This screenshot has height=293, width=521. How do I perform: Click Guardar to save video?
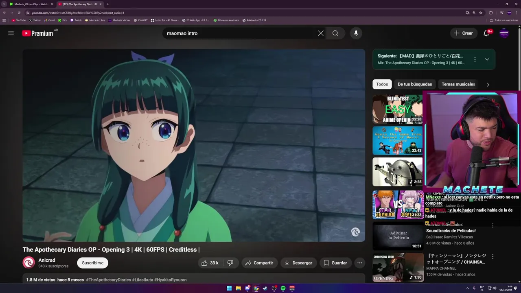[335, 263]
